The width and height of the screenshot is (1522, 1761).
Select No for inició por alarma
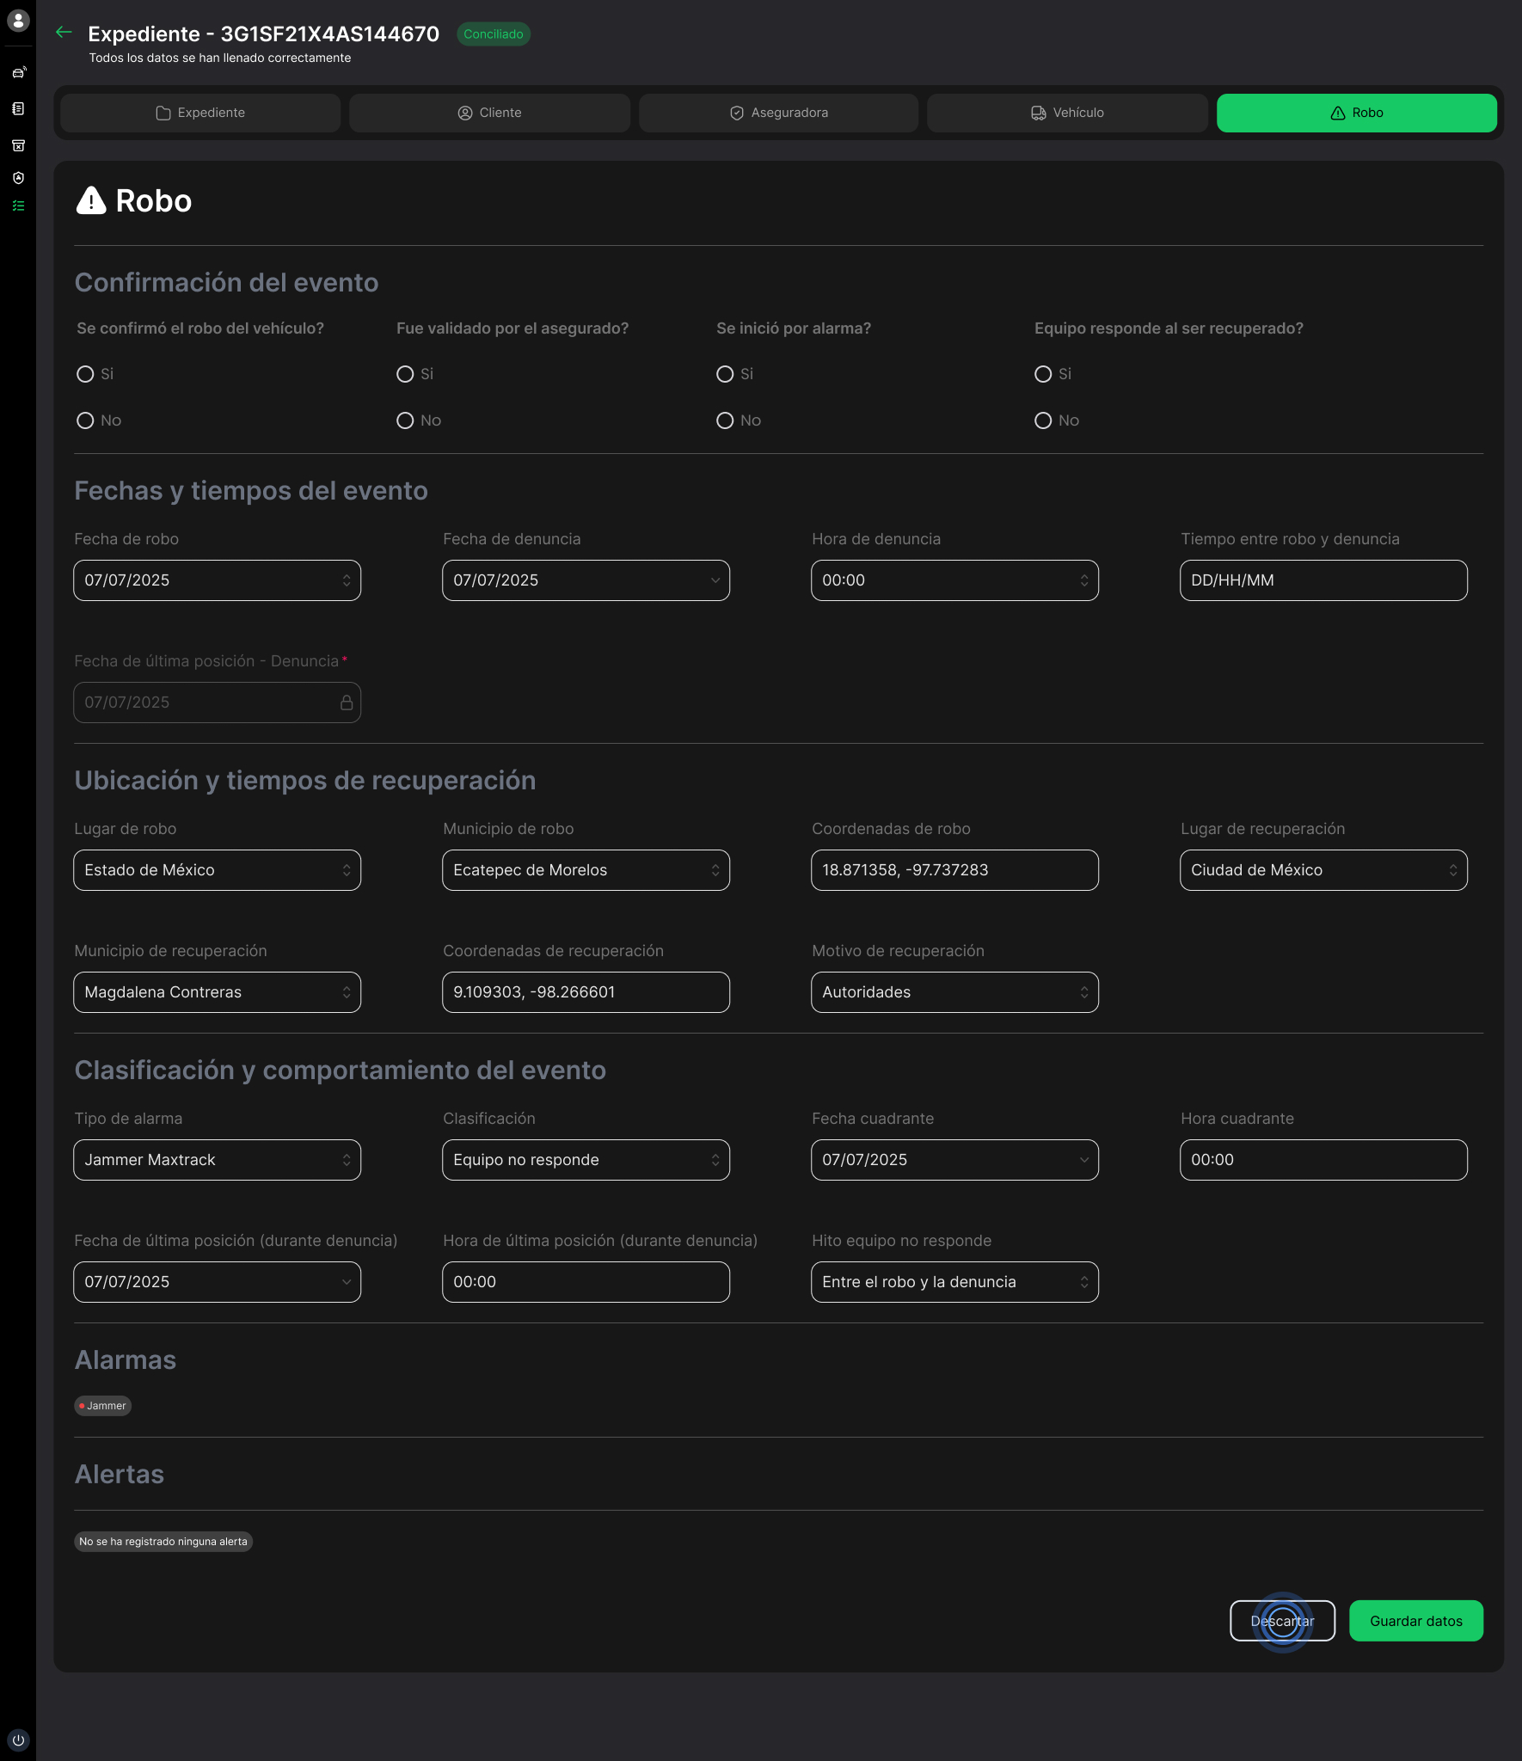[725, 420]
